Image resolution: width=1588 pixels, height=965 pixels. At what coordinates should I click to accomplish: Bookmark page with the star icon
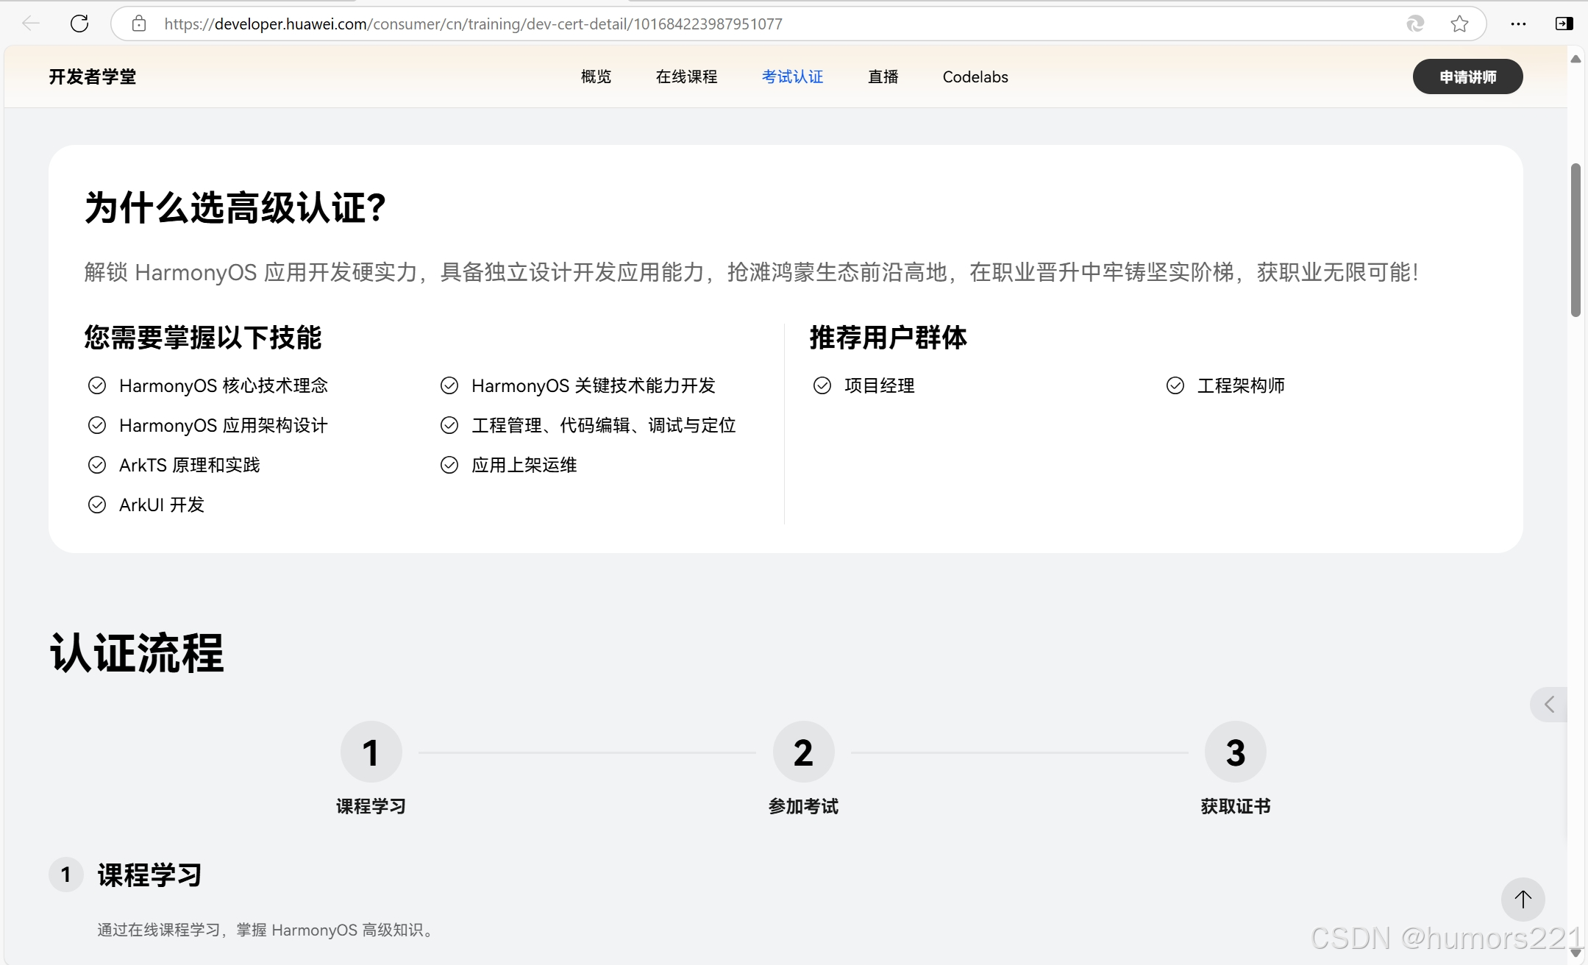pyautogui.click(x=1460, y=24)
